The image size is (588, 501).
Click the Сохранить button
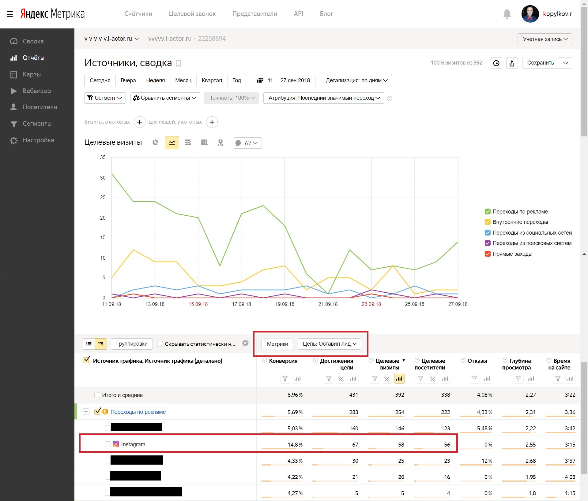click(x=541, y=63)
